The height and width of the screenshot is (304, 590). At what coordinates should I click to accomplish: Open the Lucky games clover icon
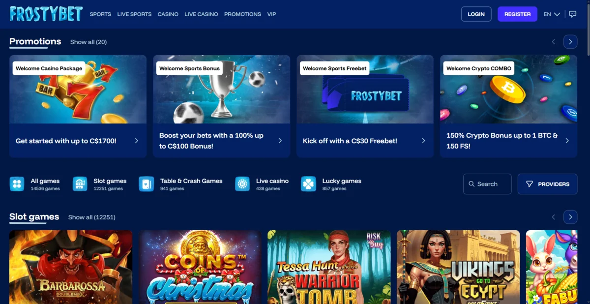click(308, 184)
